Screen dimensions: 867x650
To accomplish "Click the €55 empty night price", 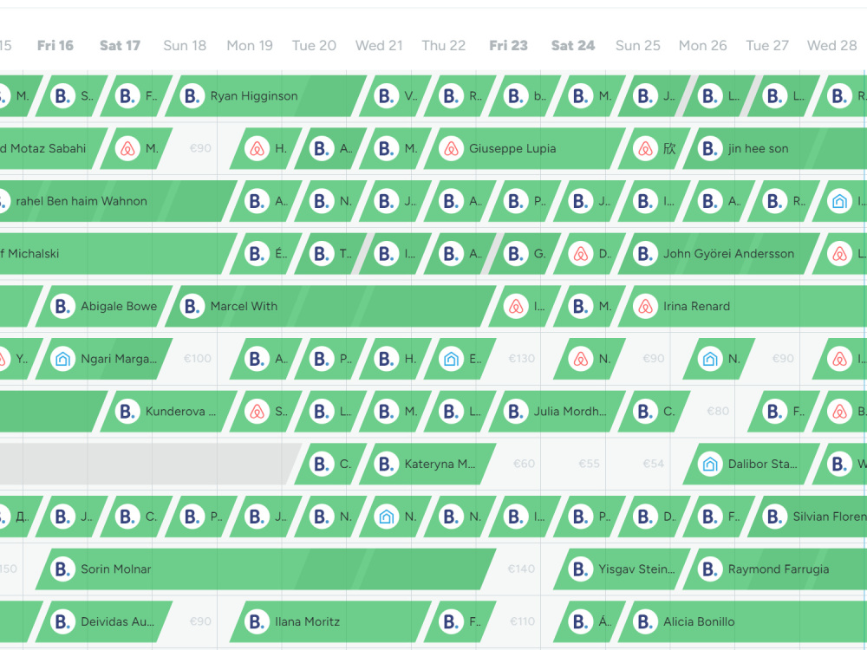I will [x=589, y=464].
